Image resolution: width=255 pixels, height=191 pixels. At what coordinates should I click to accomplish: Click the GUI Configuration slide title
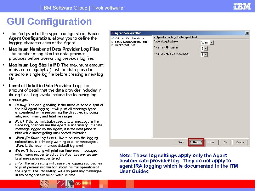tap(49, 22)
